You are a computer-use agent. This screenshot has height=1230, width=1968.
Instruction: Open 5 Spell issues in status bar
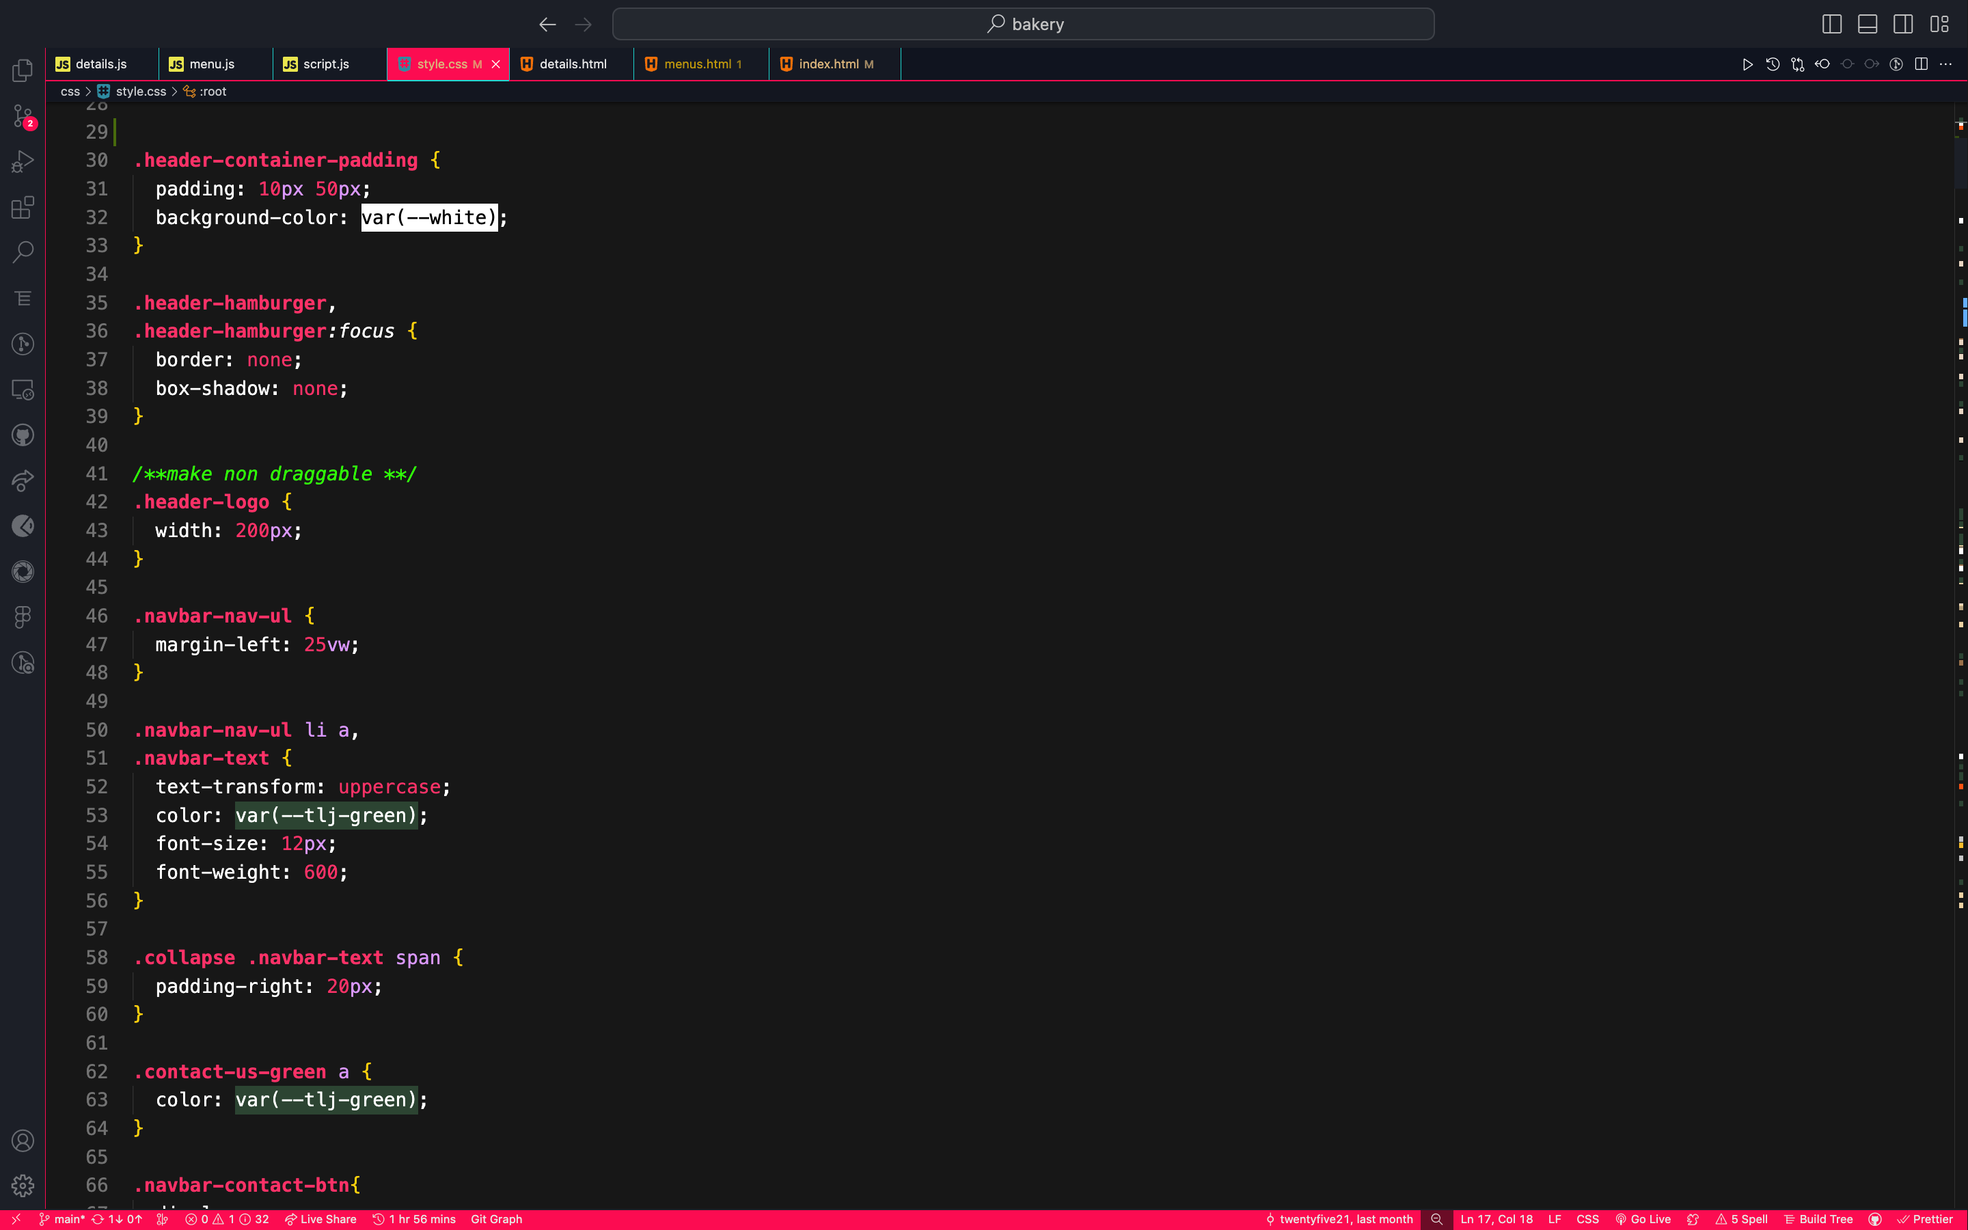[x=1741, y=1220]
